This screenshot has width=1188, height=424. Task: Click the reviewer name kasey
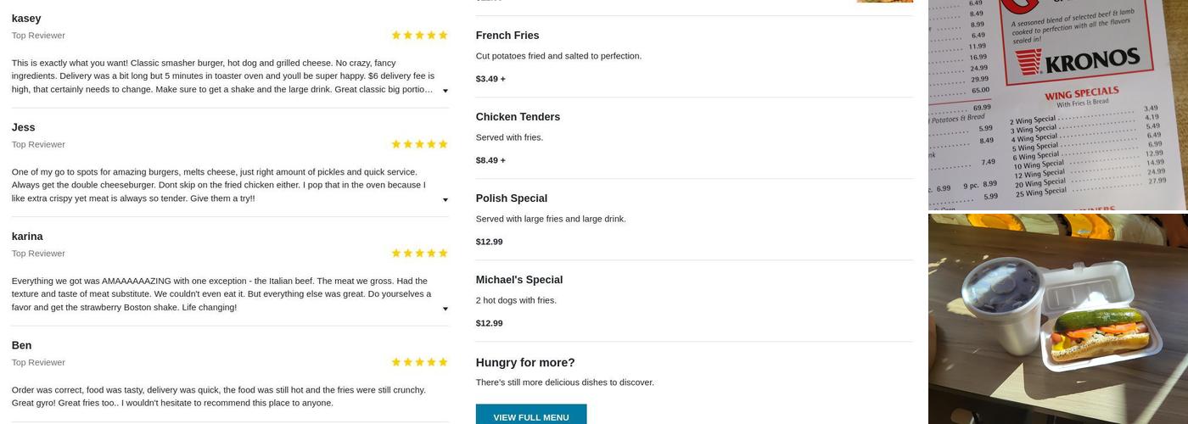(x=26, y=19)
